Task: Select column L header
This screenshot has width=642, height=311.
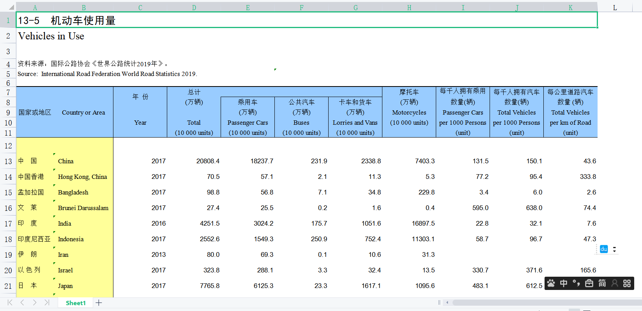Action: click(615, 7)
